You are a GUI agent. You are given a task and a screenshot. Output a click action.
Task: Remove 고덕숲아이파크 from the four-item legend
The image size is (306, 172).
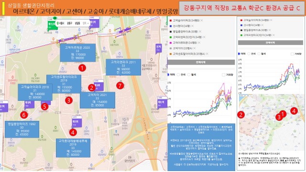click(271, 20)
